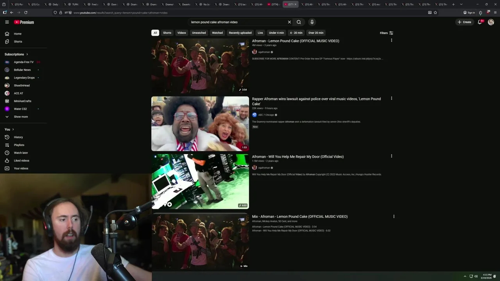Toggle the Watched filter chip

click(x=217, y=33)
